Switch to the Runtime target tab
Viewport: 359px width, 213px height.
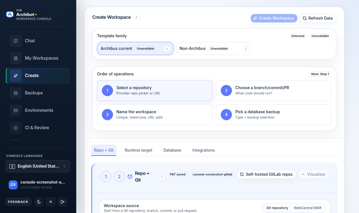click(139, 150)
